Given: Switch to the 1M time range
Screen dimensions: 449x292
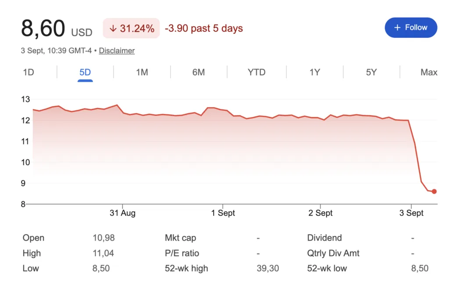Looking at the screenshot, I should click(x=142, y=72).
